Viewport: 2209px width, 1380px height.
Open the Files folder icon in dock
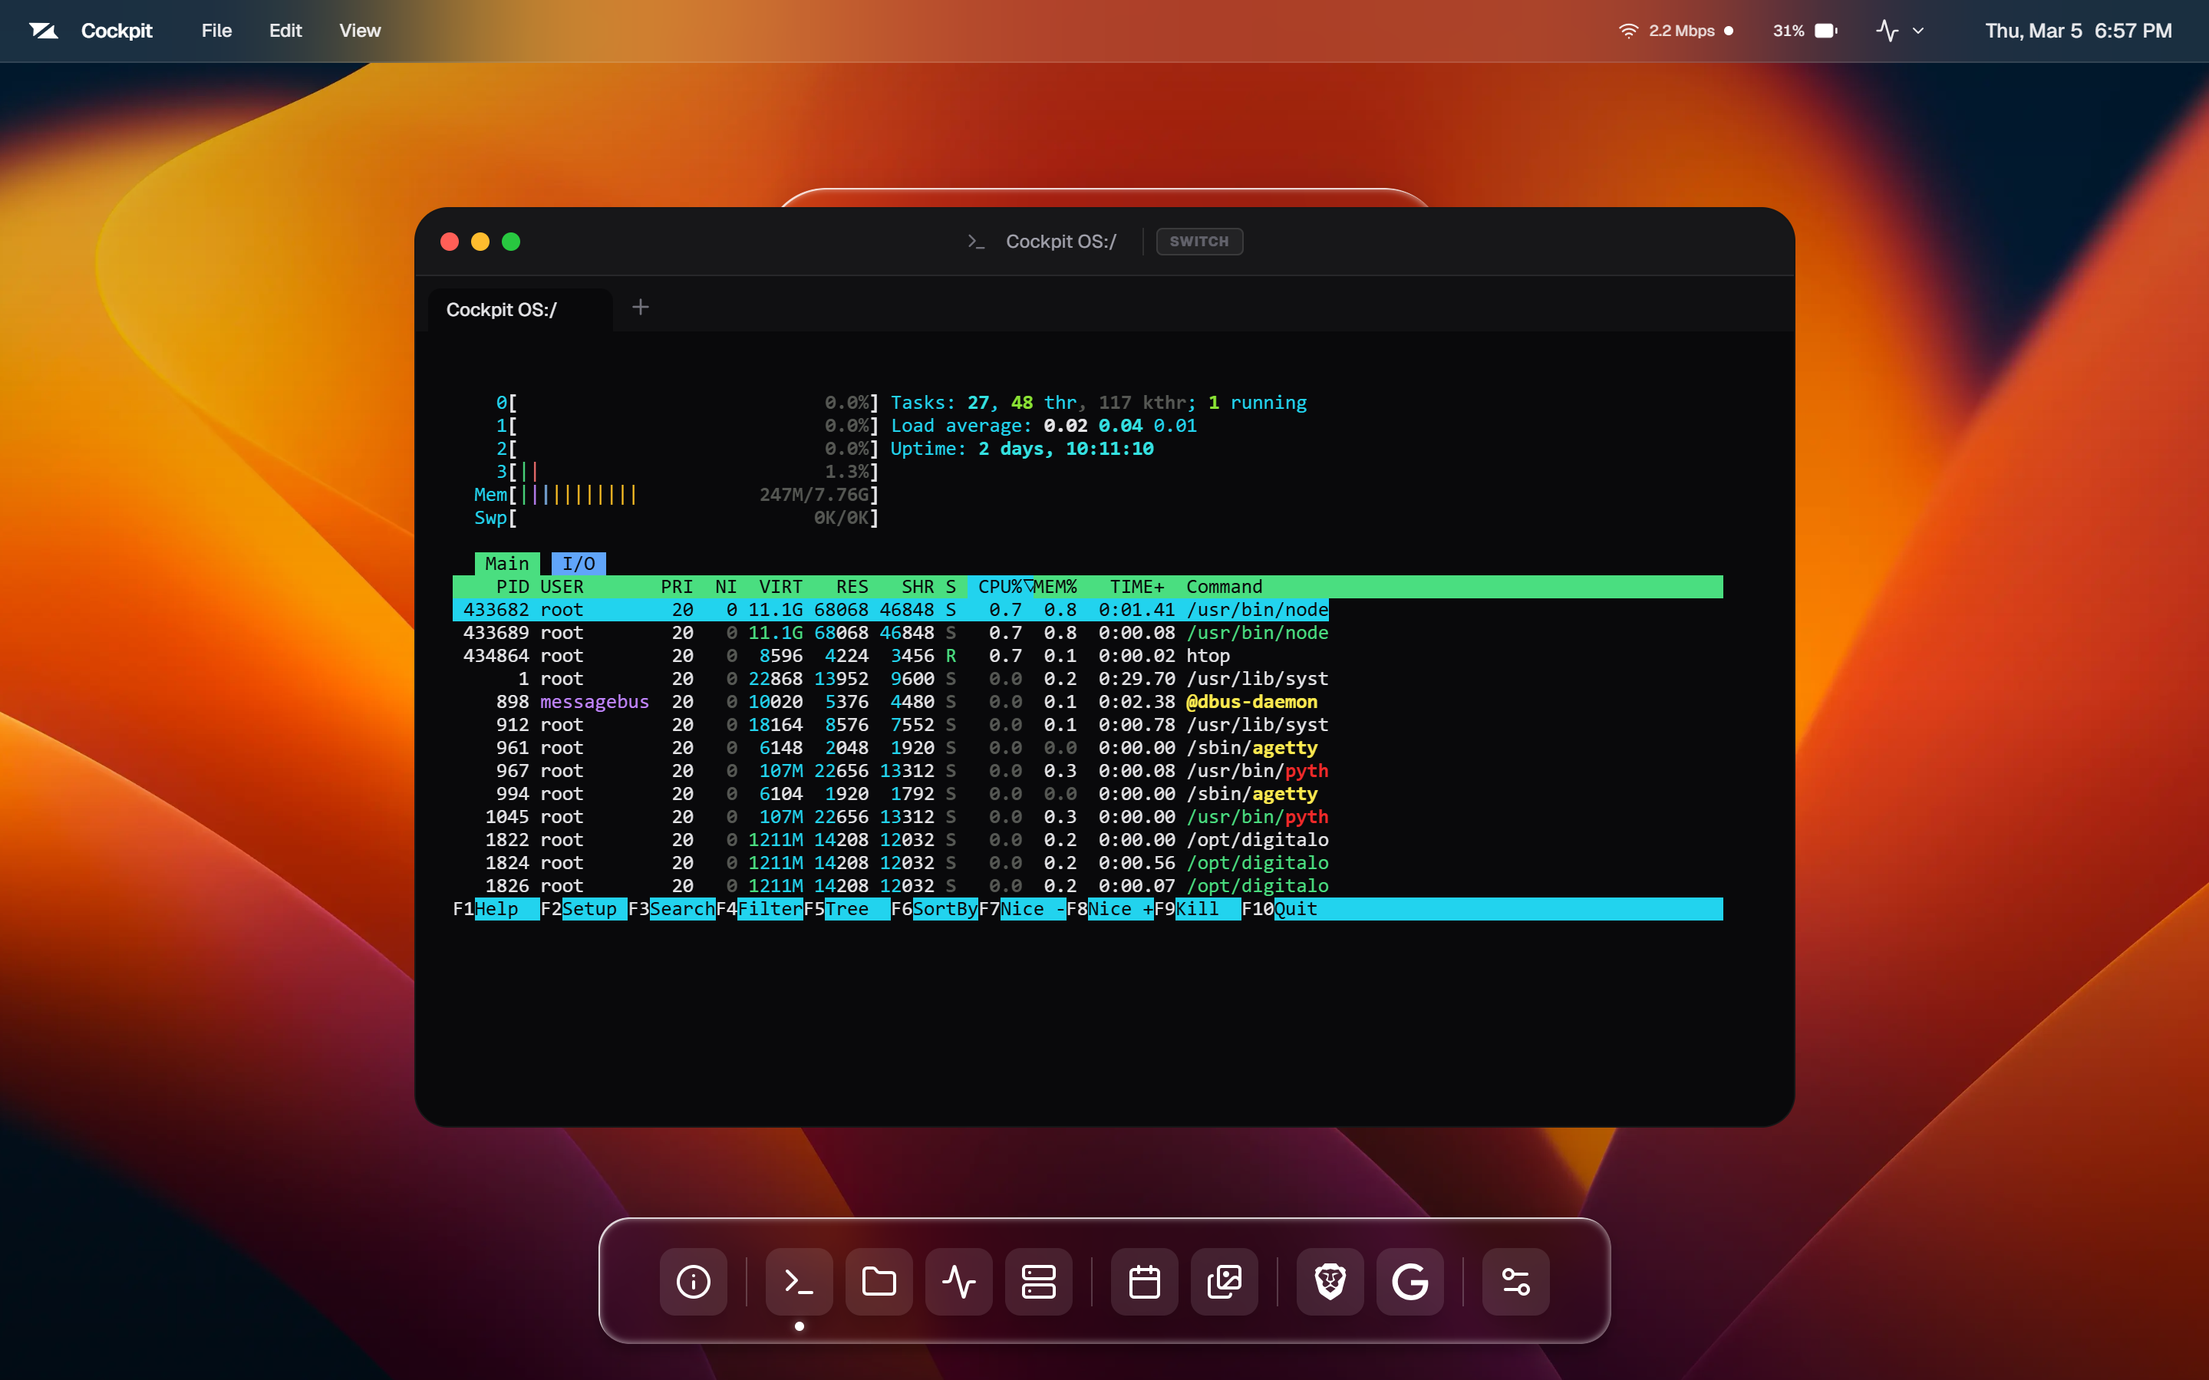pyautogui.click(x=878, y=1281)
